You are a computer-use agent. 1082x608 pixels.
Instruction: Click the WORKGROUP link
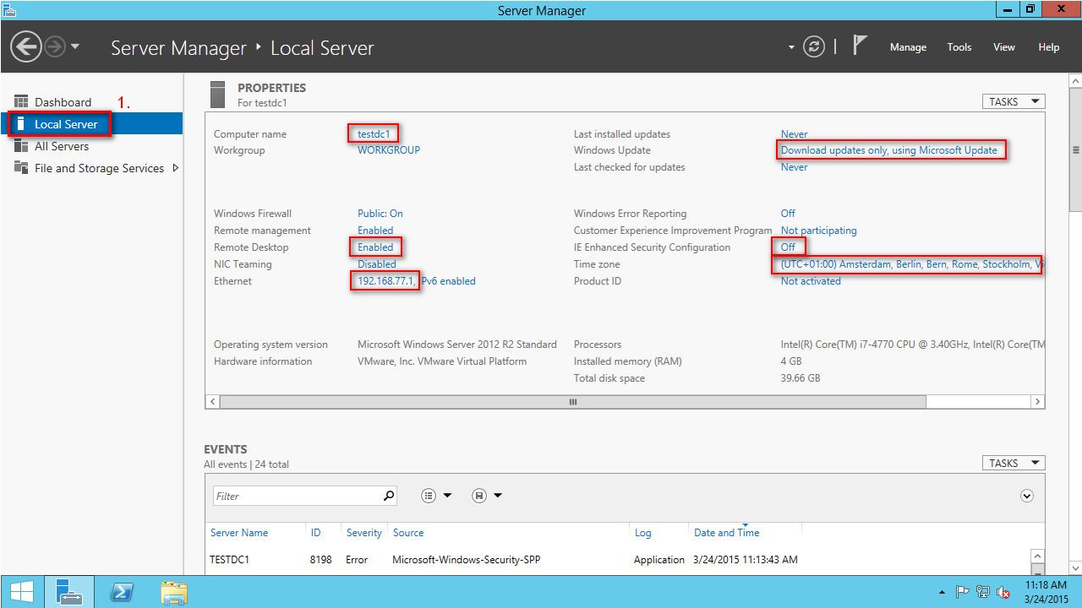click(389, 150)
